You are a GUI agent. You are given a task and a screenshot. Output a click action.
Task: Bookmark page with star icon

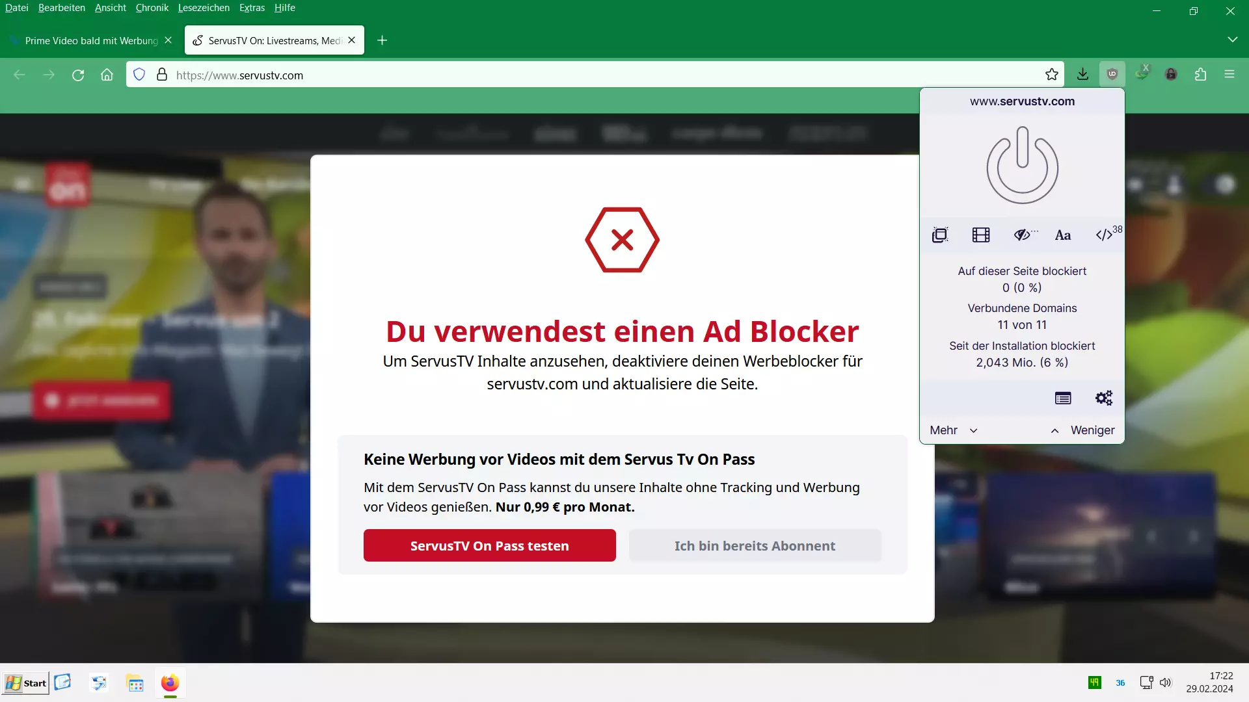click(1052, 74)
